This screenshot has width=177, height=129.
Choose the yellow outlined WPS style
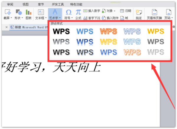click(109, 42)
